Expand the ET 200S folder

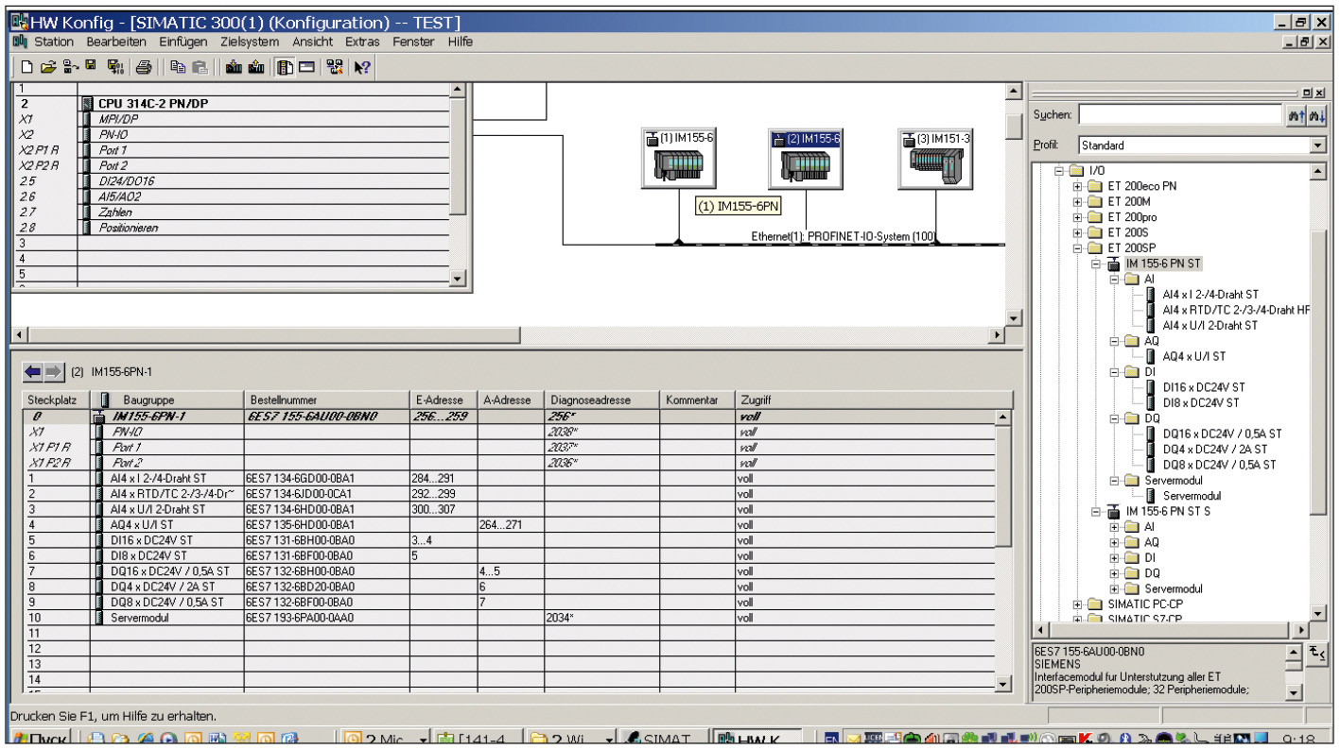pyautogui.click(x=1077, y=232)
